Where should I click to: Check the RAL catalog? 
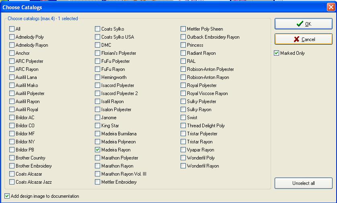pos(183,61)
